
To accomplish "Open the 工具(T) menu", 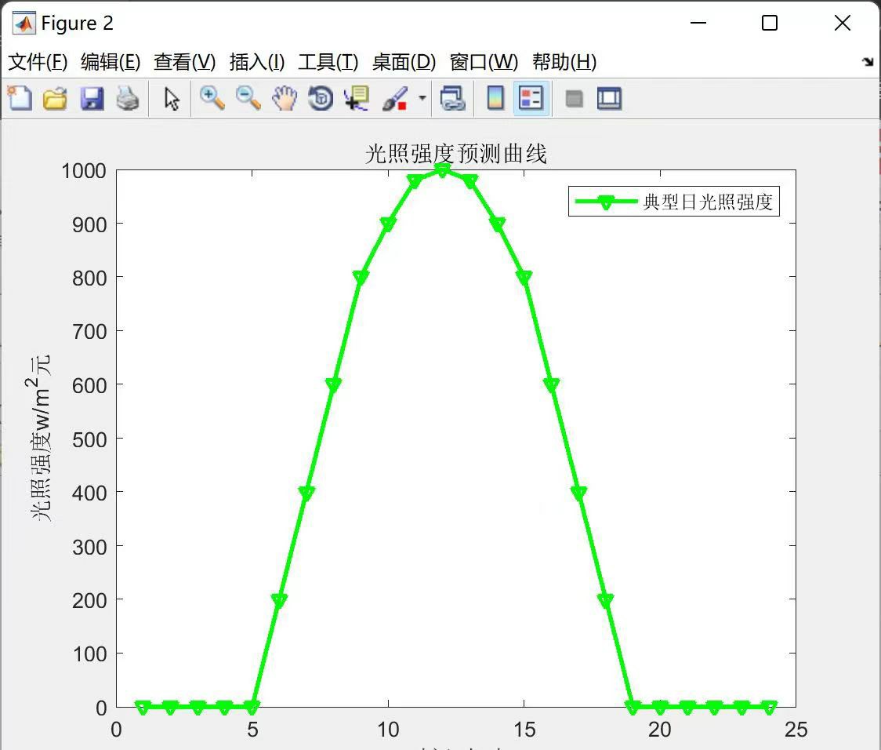I will 328,62.
